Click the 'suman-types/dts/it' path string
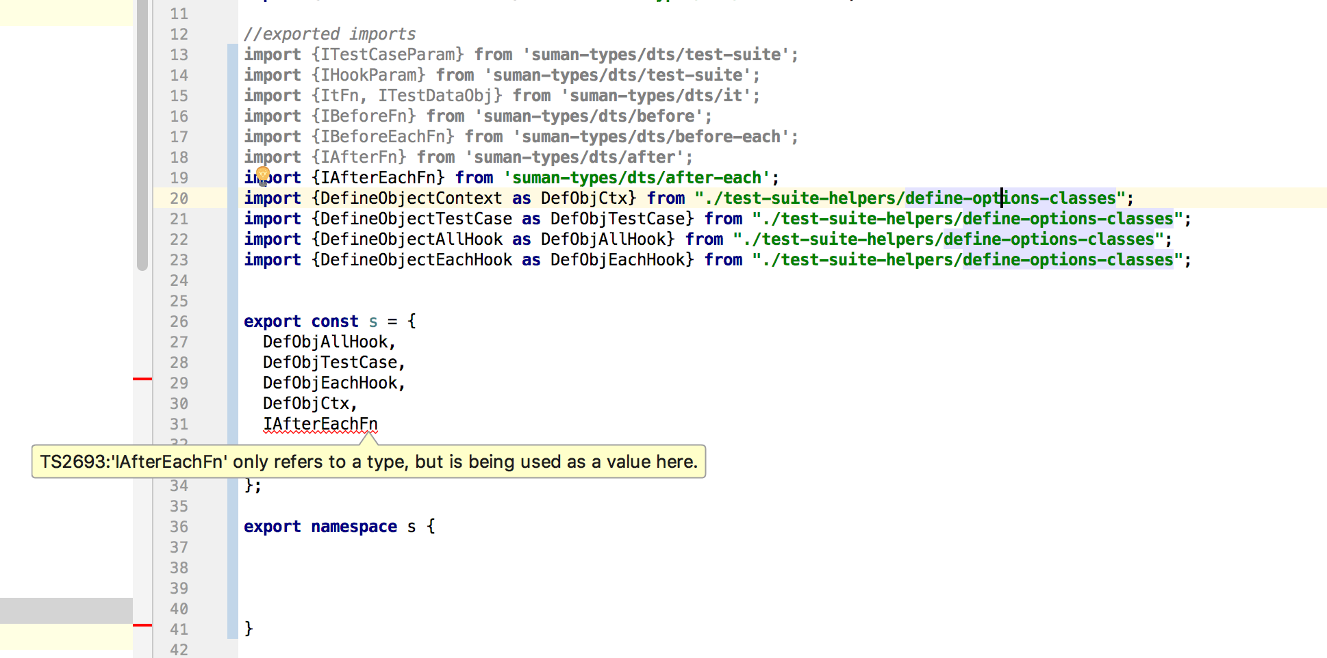 pos(656,96)
